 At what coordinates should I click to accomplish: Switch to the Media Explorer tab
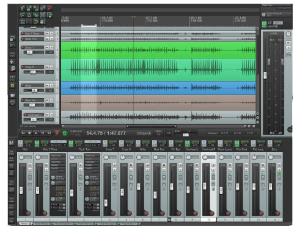point(63,224)
